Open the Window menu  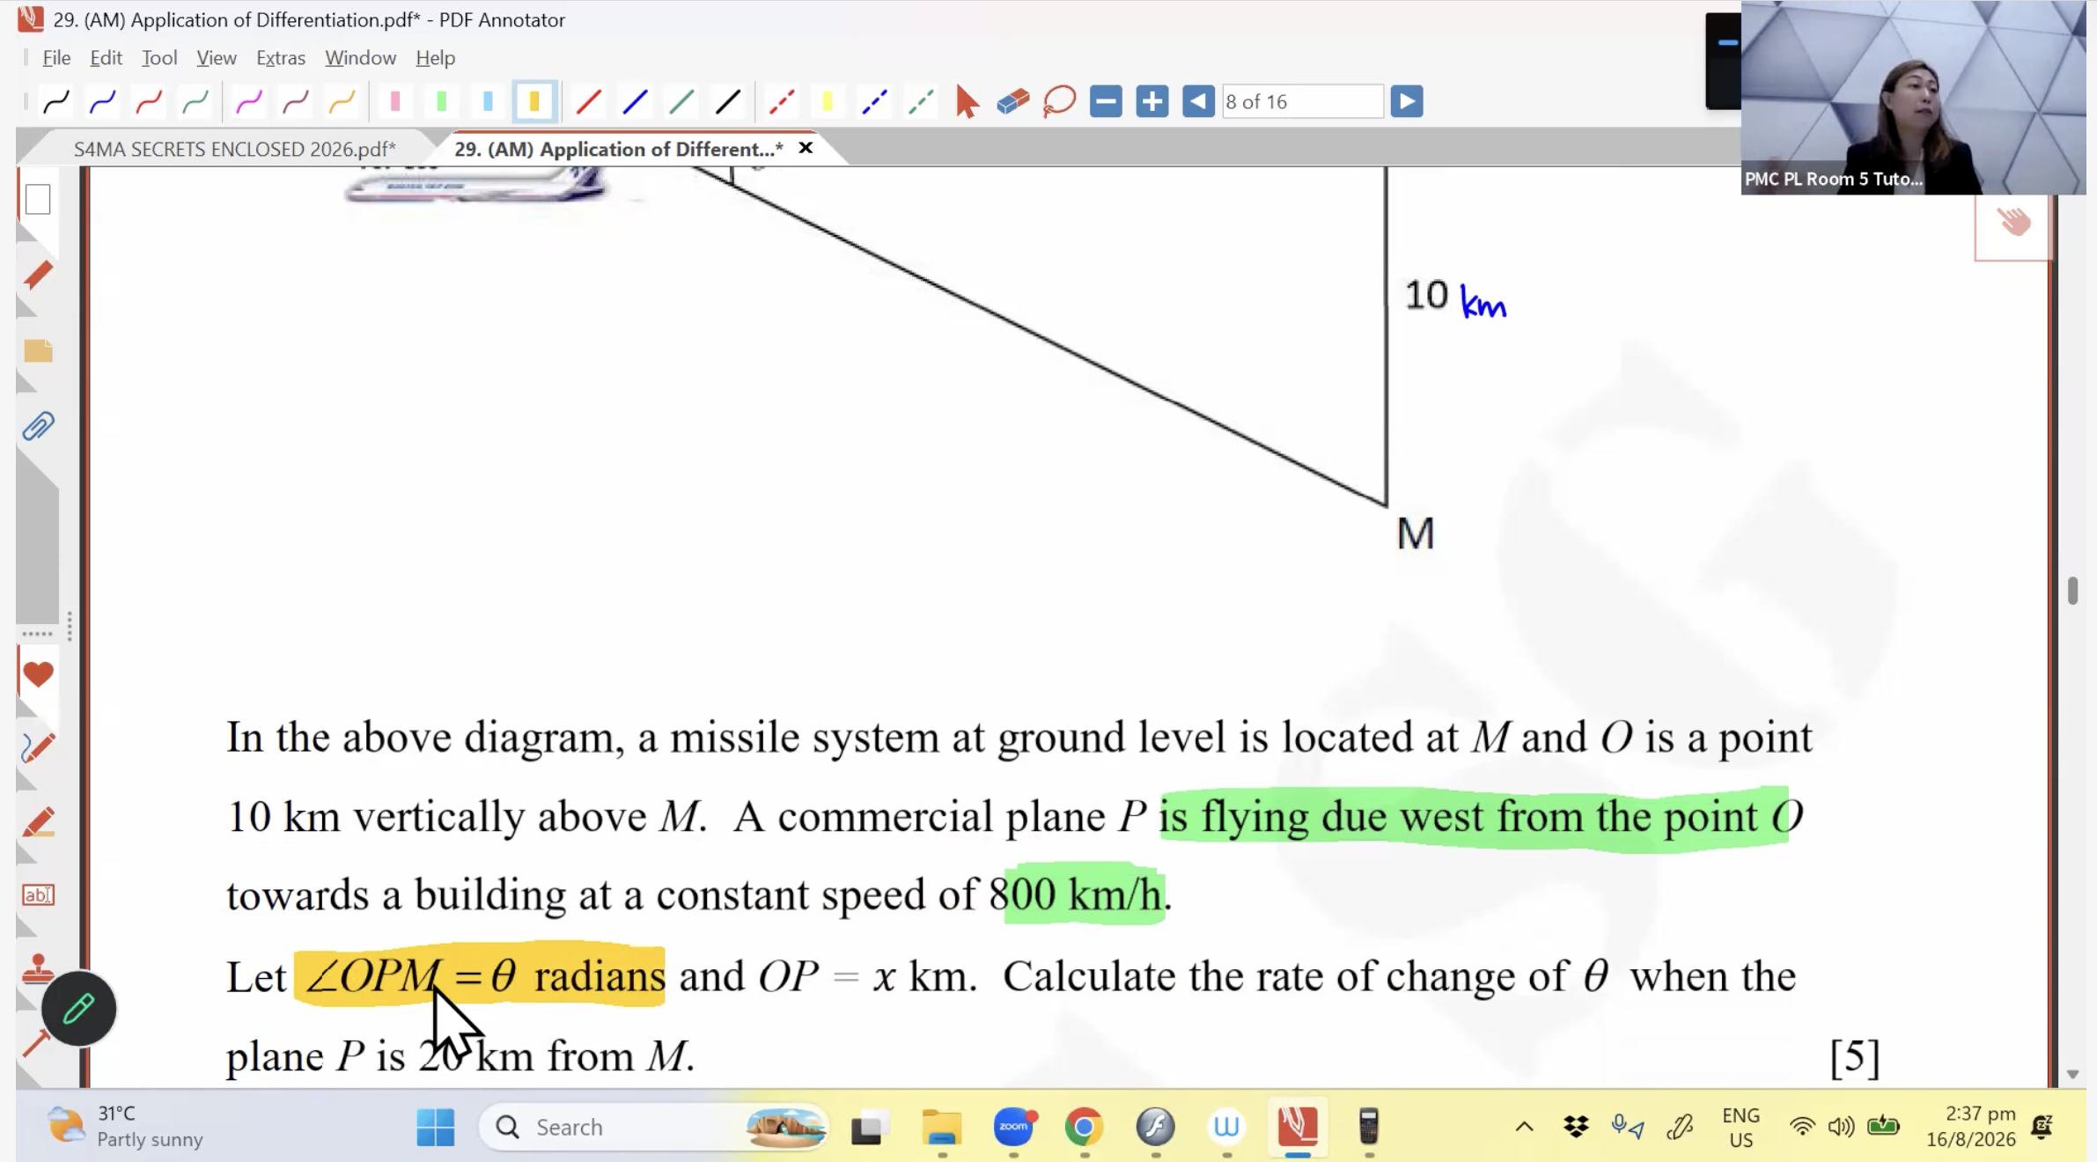[x=360, y=58]
